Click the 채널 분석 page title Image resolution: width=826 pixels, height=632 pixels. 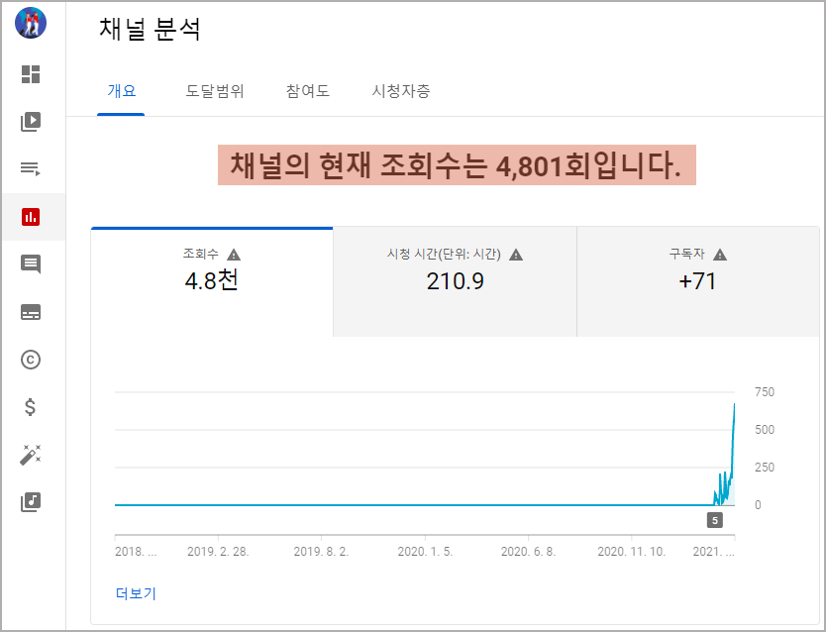(x=150, y=29)
